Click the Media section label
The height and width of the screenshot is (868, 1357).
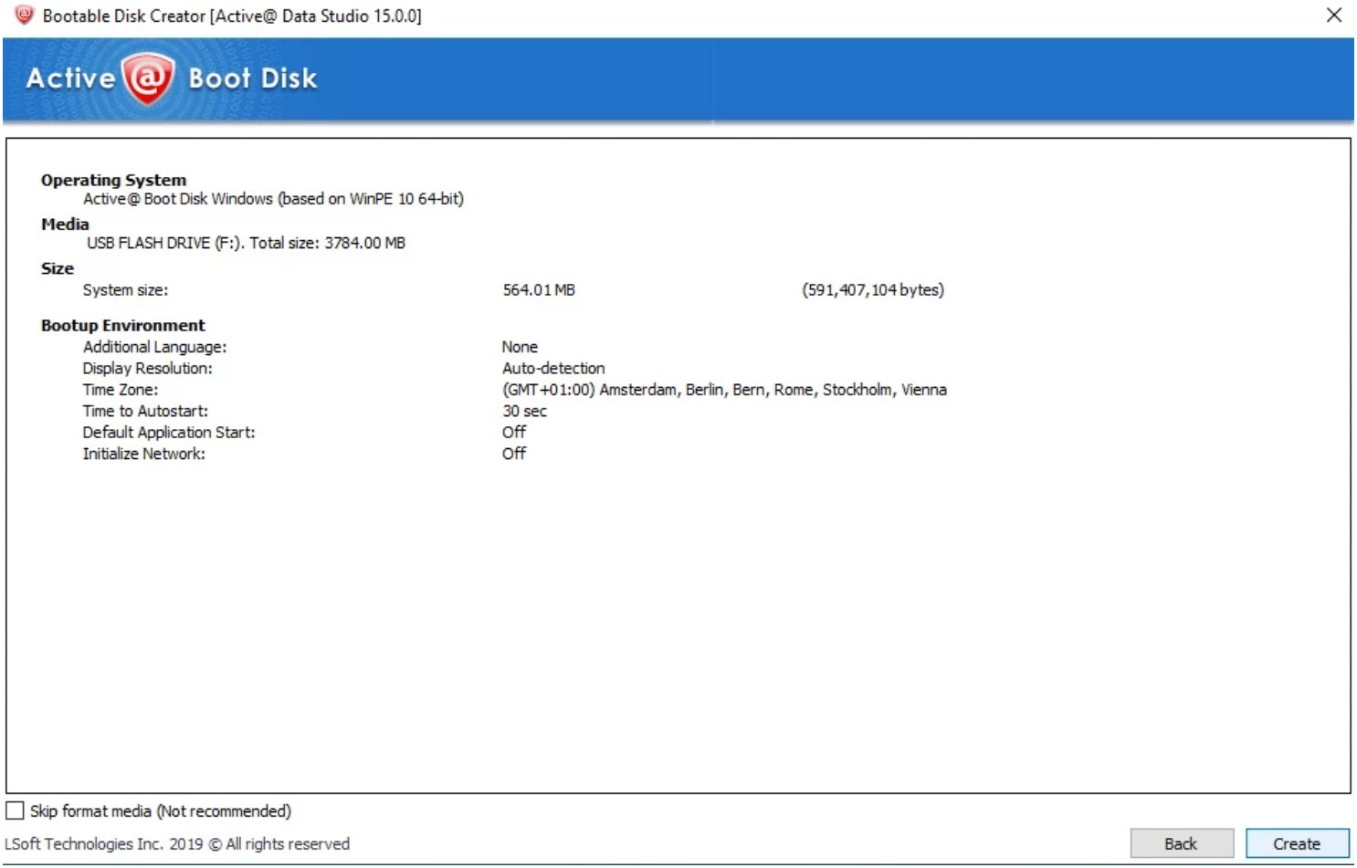tap(64, 224)
